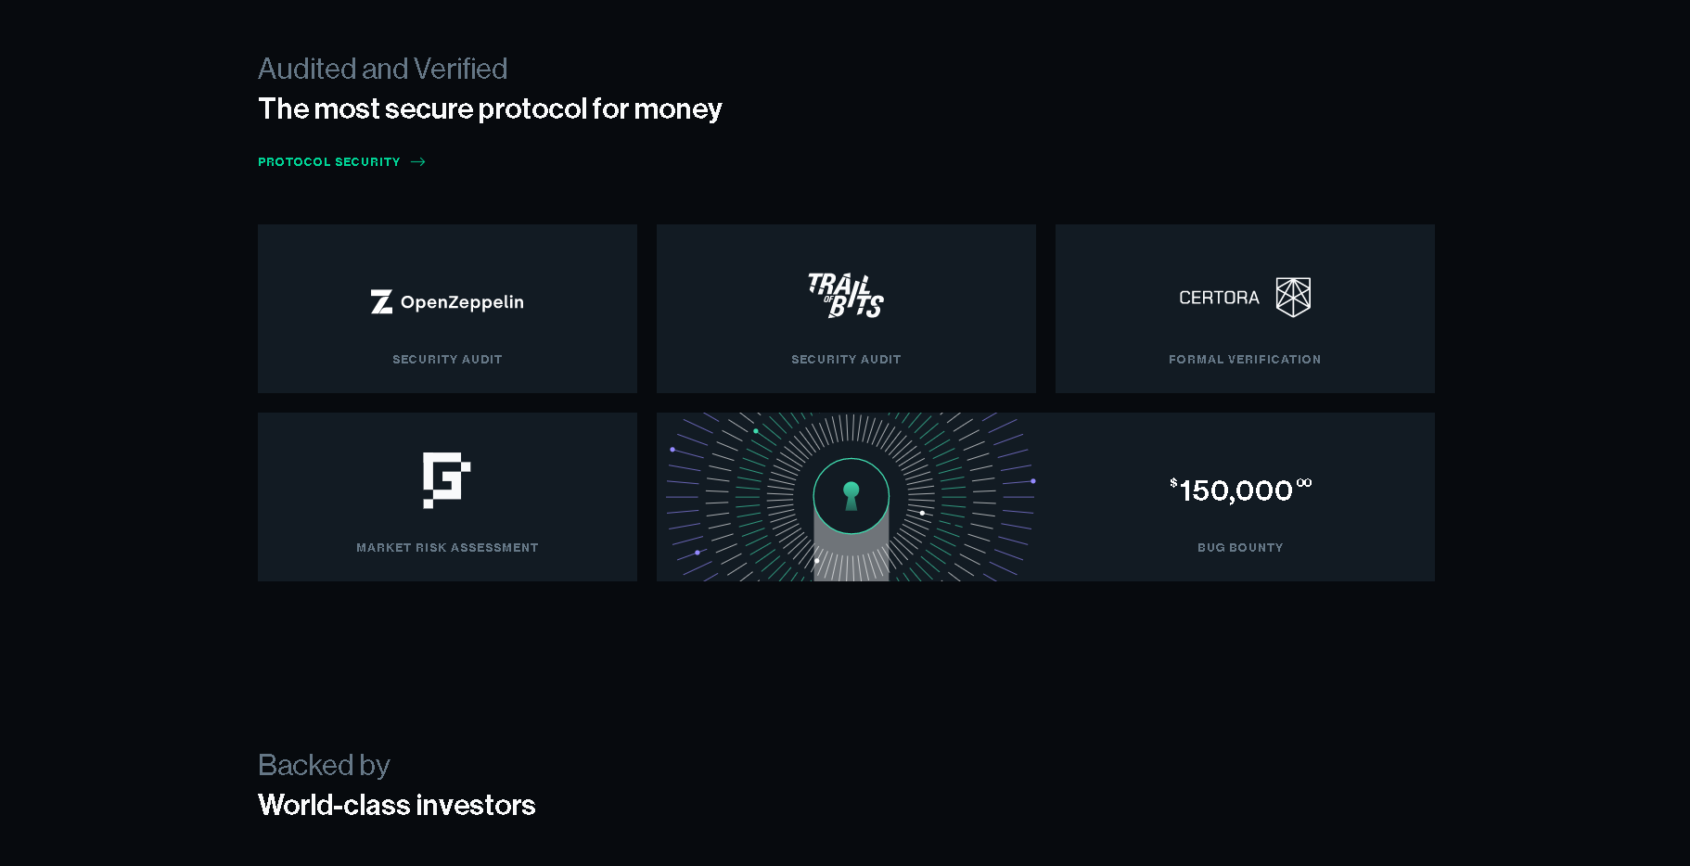
Task: Click the Certora wordmark text
Action: [x=1219, y=298]
